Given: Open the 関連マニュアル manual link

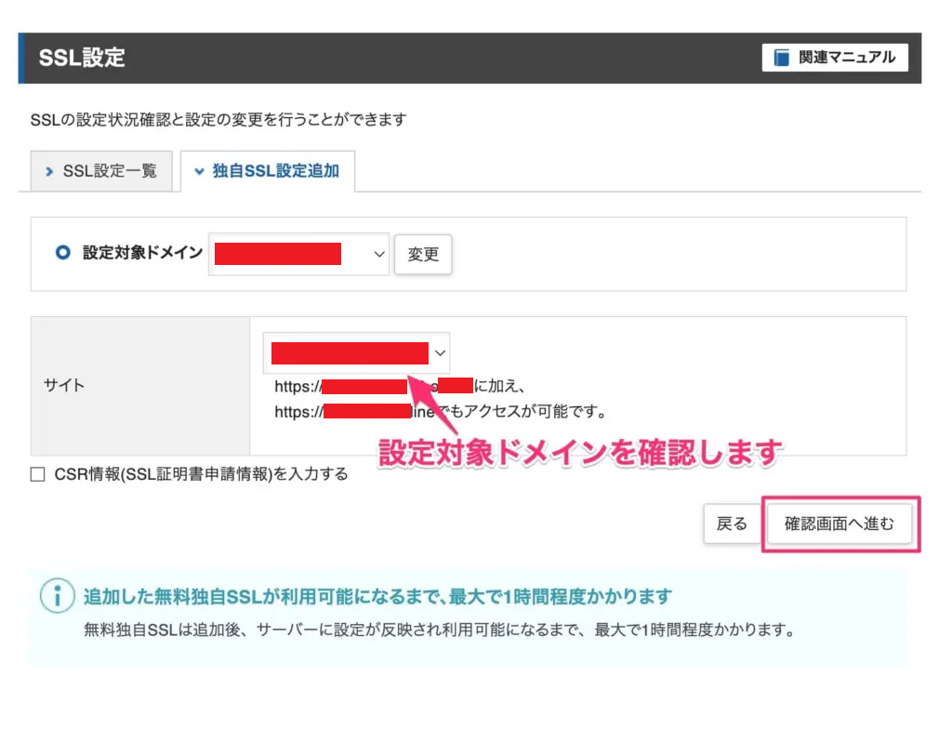Looking at the screenshot, I should pyautogui.click(x=835, y=58).
